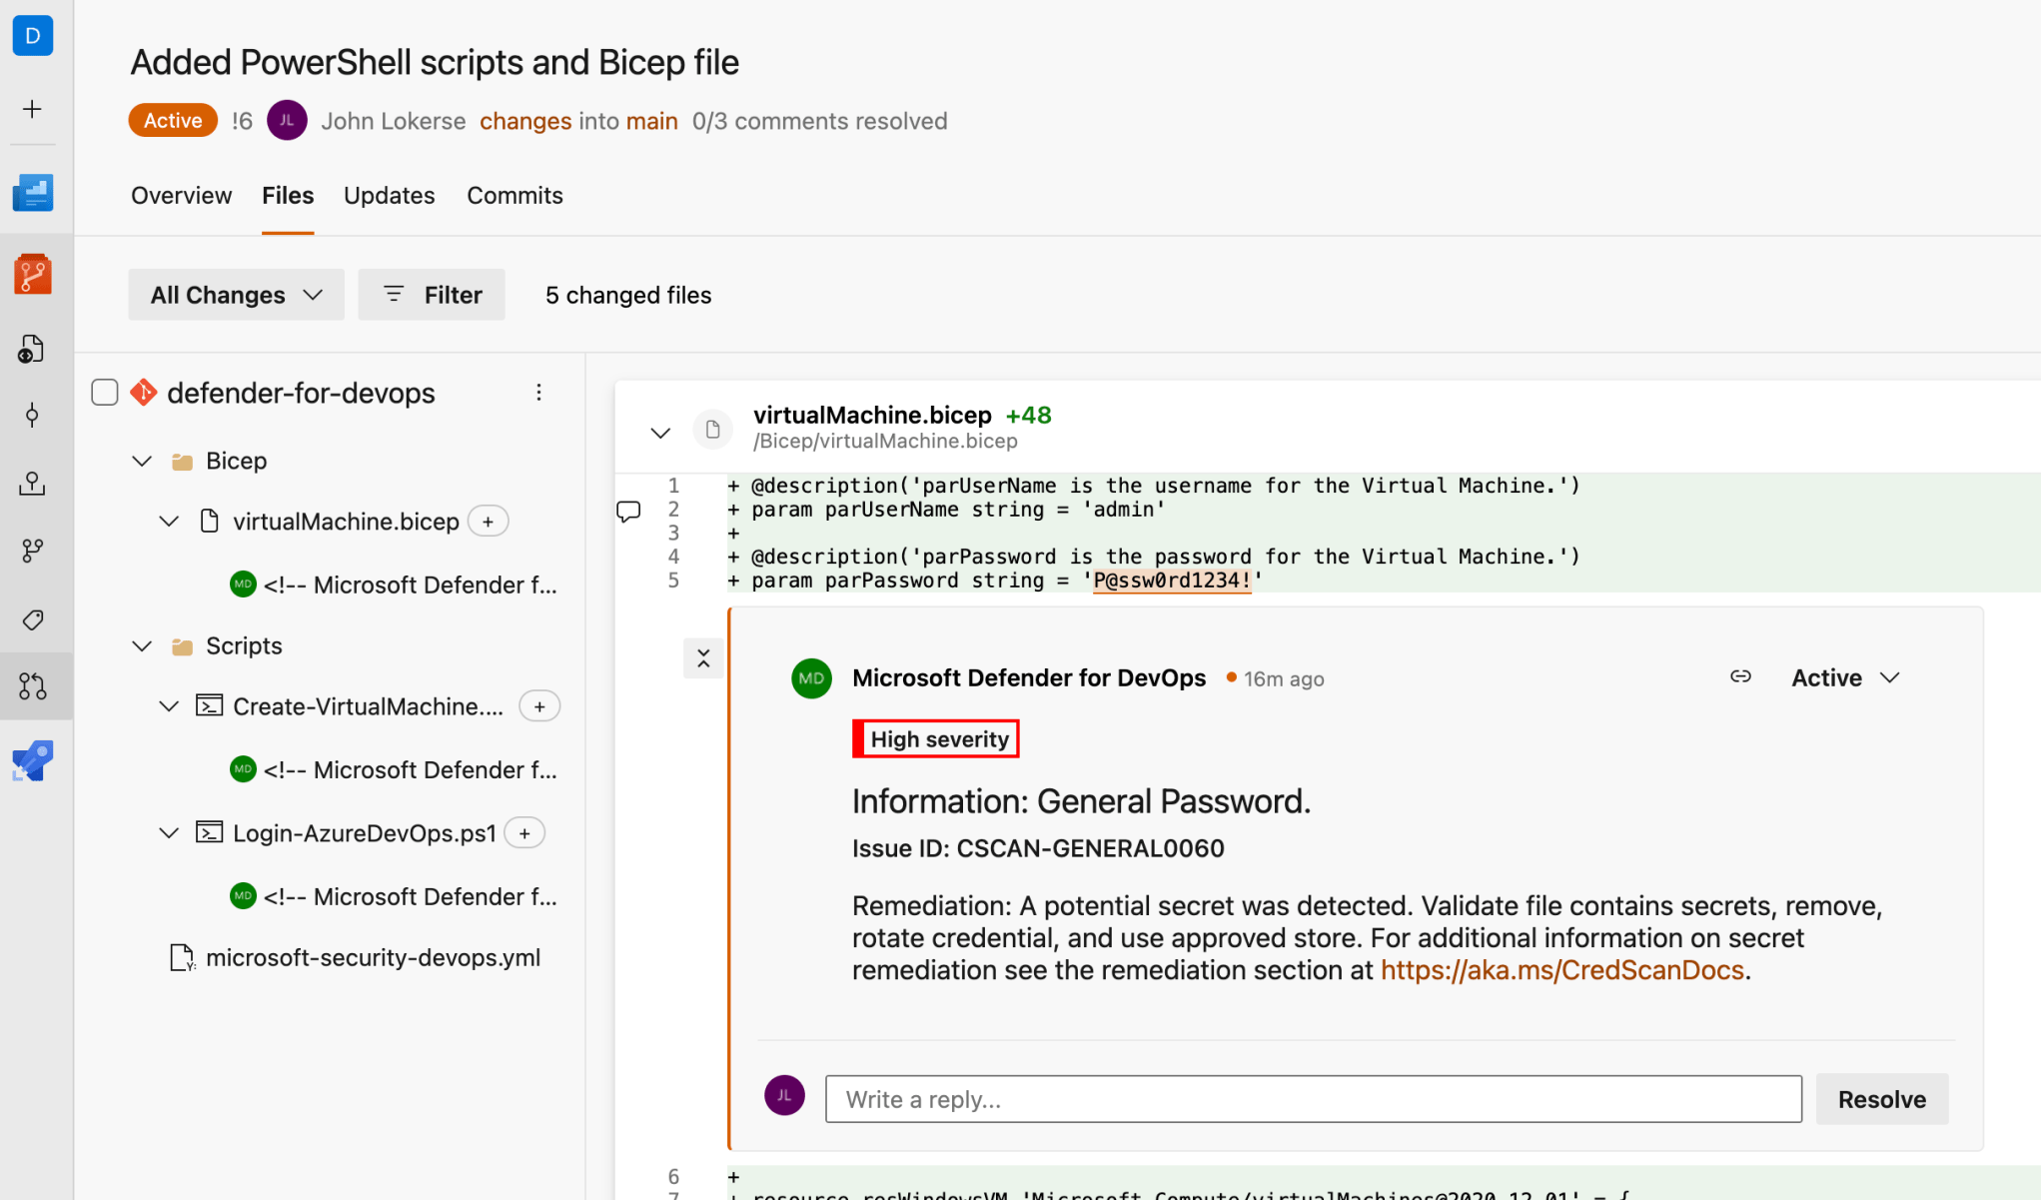
Task: Open the Branches view in the sidebar
Action: click(33, 550)
